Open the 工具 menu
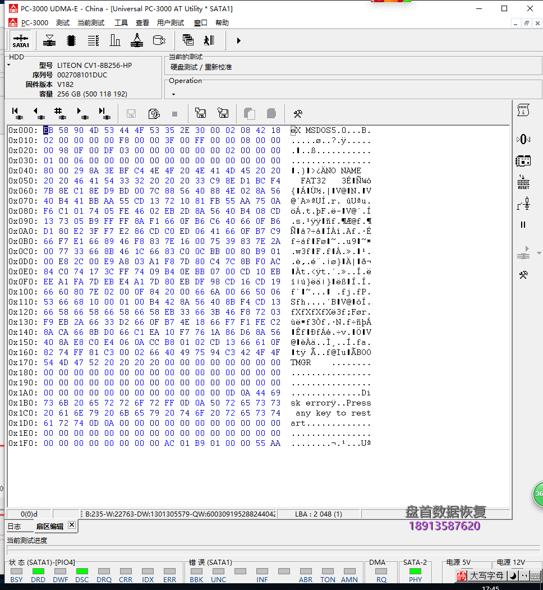The image size is (543, 590). point(121,23)
